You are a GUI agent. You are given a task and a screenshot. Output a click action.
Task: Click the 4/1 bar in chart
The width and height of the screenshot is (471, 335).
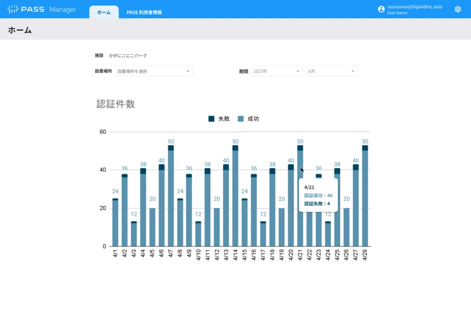[x=115, y=224]
